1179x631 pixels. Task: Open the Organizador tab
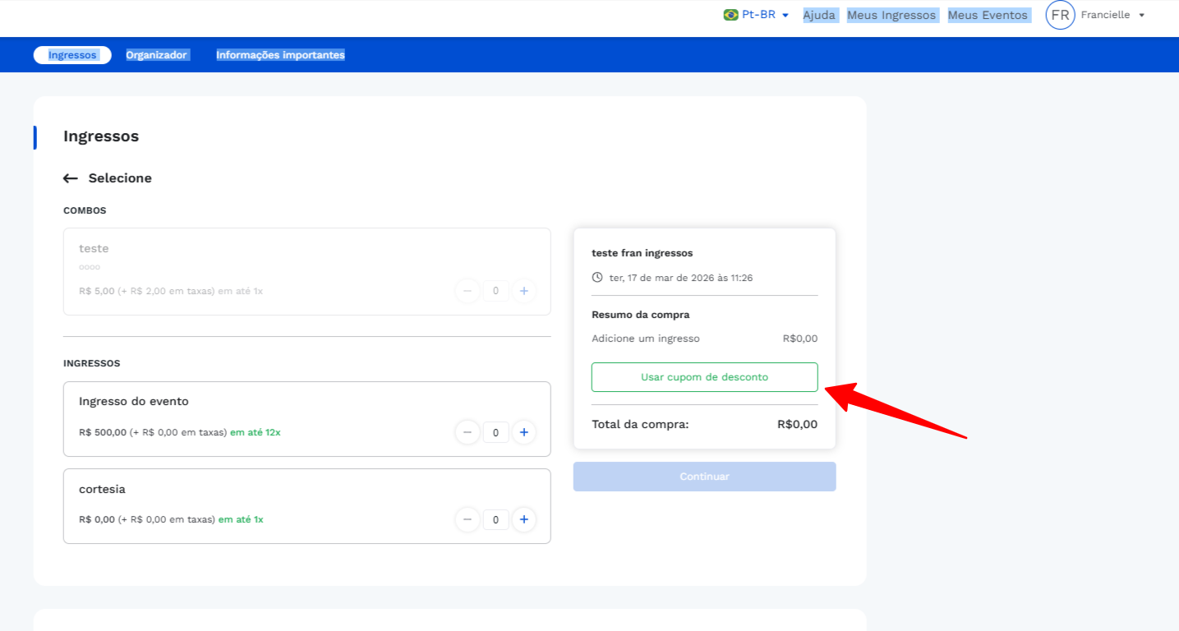pyautogui.click(x=156, y=55)
